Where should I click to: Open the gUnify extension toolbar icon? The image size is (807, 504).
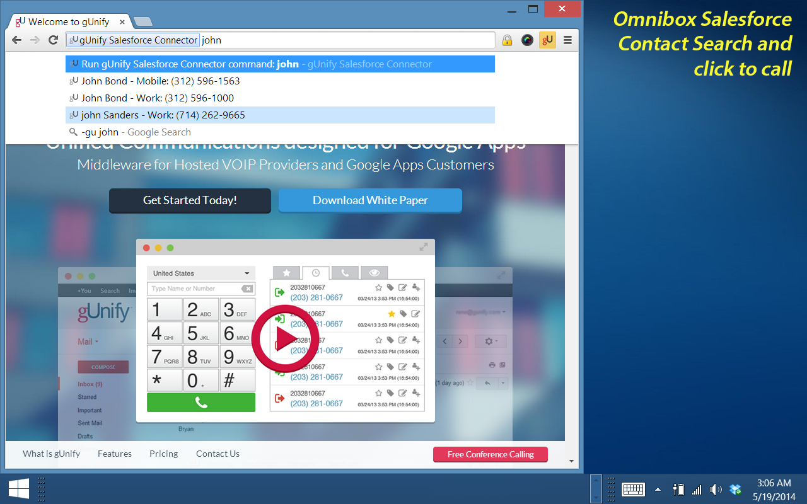tap(547, 40)
